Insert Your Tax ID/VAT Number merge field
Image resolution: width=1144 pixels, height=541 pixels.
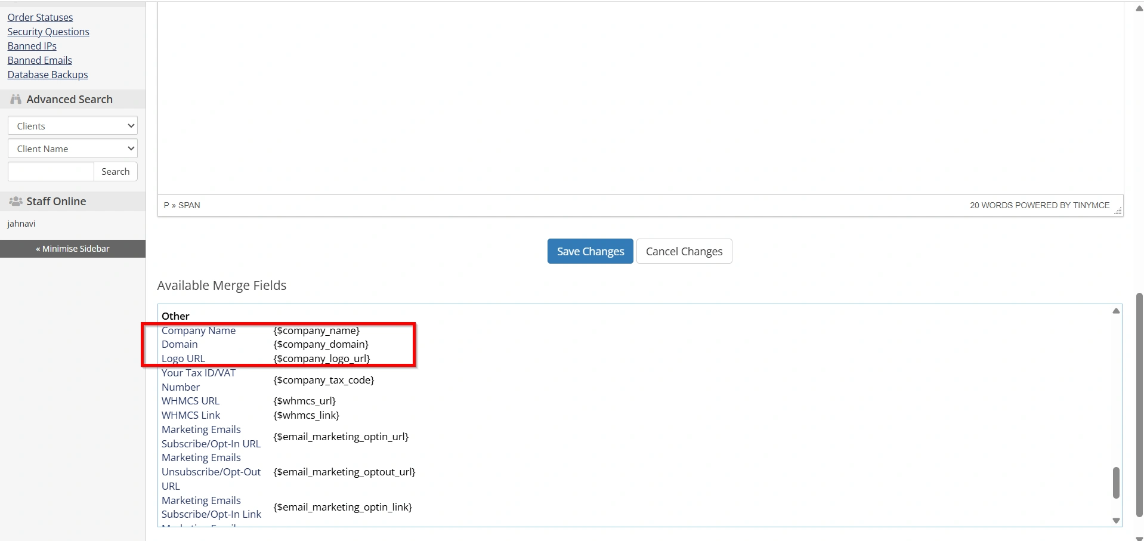pos(199,380)
